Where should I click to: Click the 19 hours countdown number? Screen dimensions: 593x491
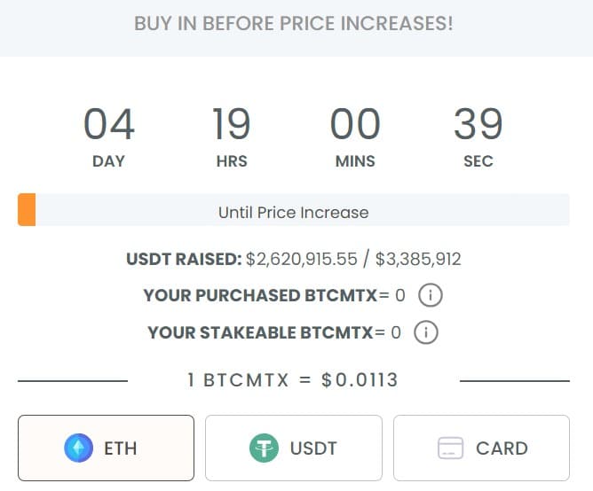pyautogui.click(x=231, y=125)
